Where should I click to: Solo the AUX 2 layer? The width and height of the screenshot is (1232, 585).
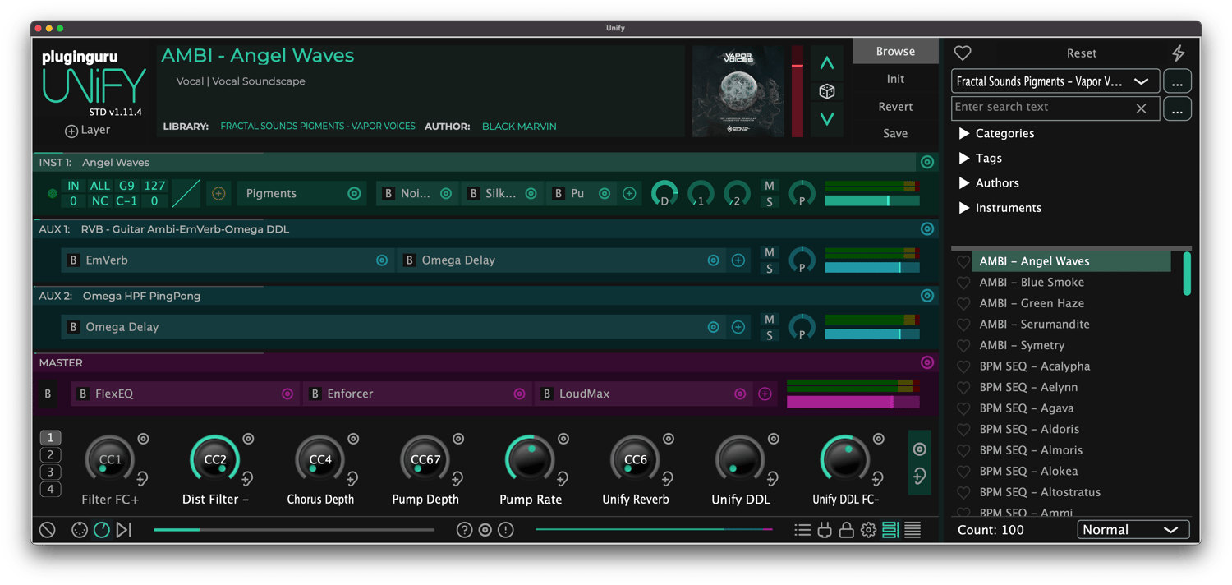point(769,335)
